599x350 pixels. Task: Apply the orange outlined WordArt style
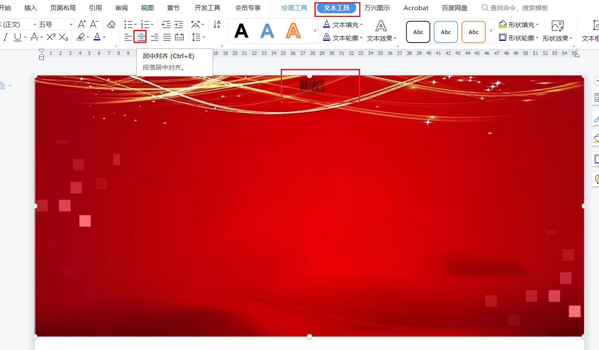(293, 31)
